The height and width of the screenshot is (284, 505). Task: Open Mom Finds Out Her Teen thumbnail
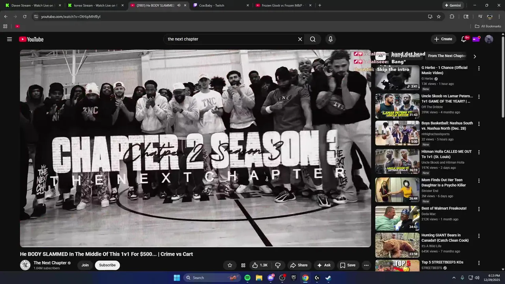(x=397, y=190)
